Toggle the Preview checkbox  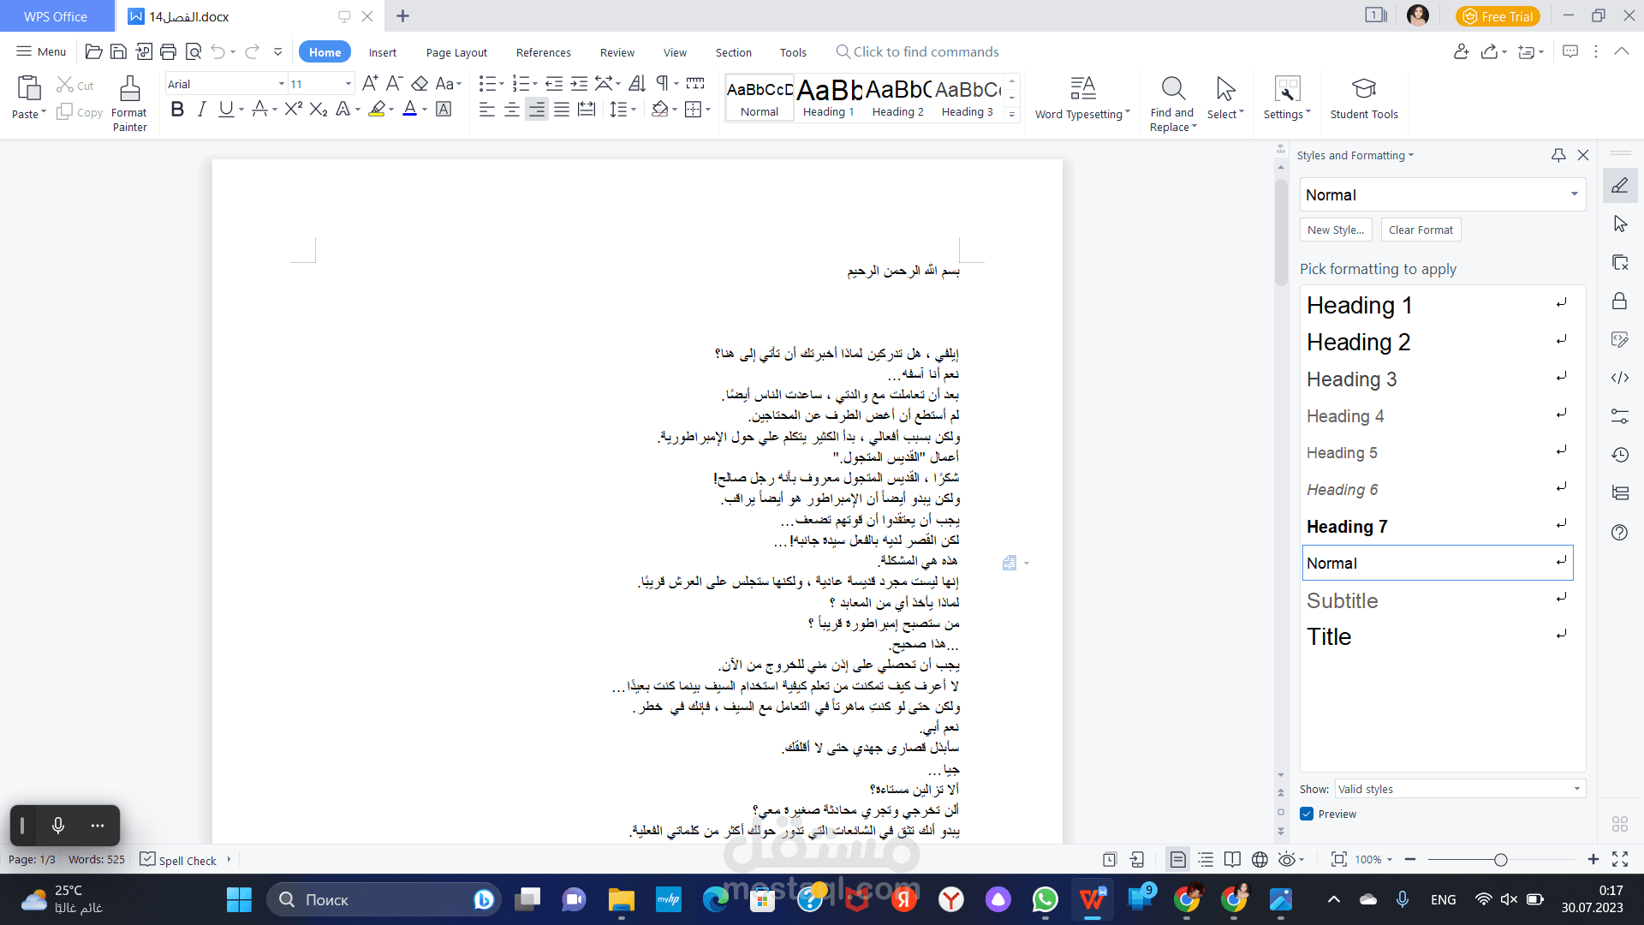[x=1307, y=814]
